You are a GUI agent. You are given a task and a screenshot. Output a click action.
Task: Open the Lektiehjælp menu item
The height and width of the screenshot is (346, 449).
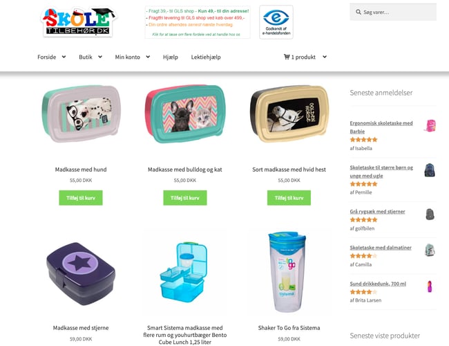click(x=206, y=57)
